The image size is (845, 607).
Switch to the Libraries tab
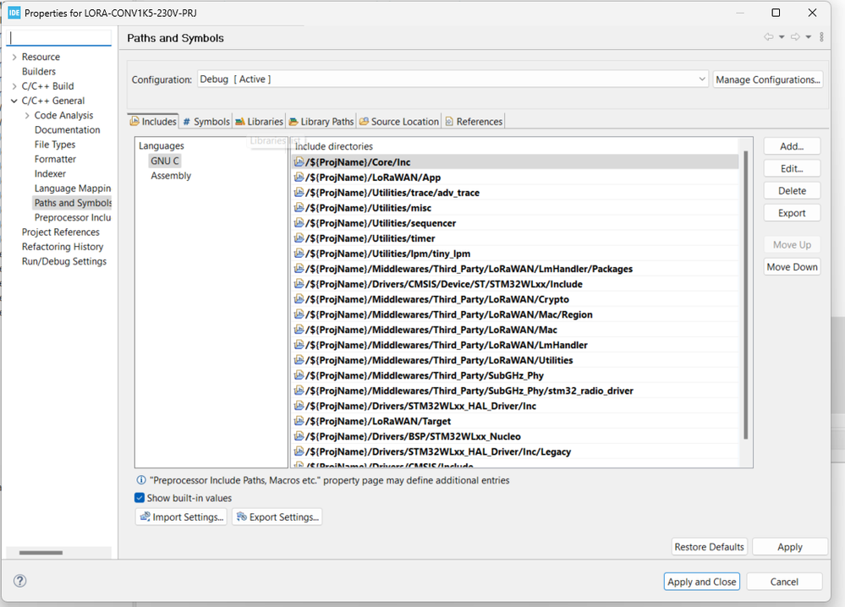259,122
